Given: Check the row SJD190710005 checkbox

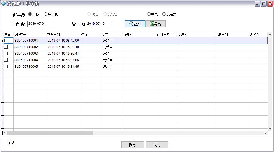Looking at the screenshot, I should [6, 67].
